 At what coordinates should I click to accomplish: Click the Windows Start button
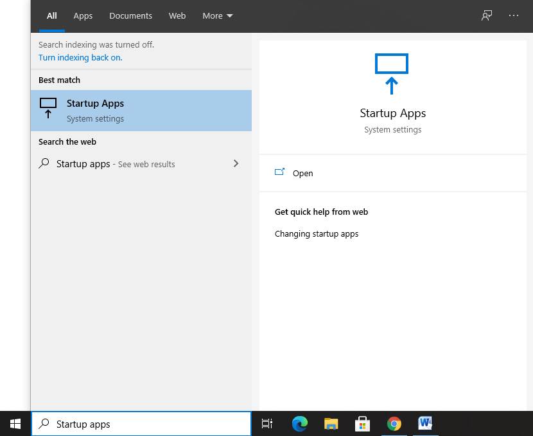point(15,424)
